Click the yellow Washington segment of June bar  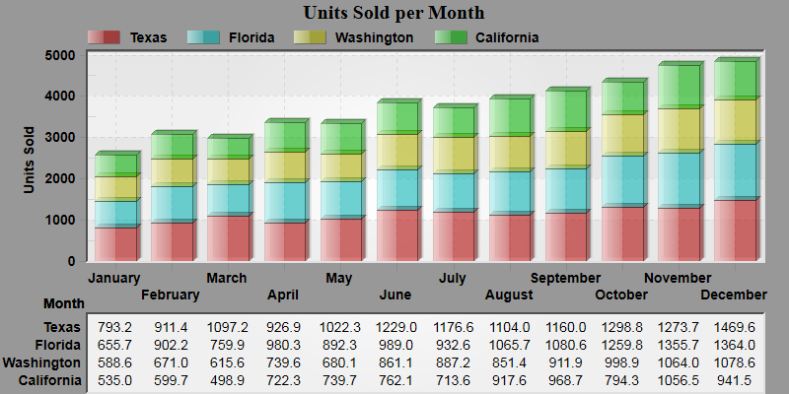399,151
